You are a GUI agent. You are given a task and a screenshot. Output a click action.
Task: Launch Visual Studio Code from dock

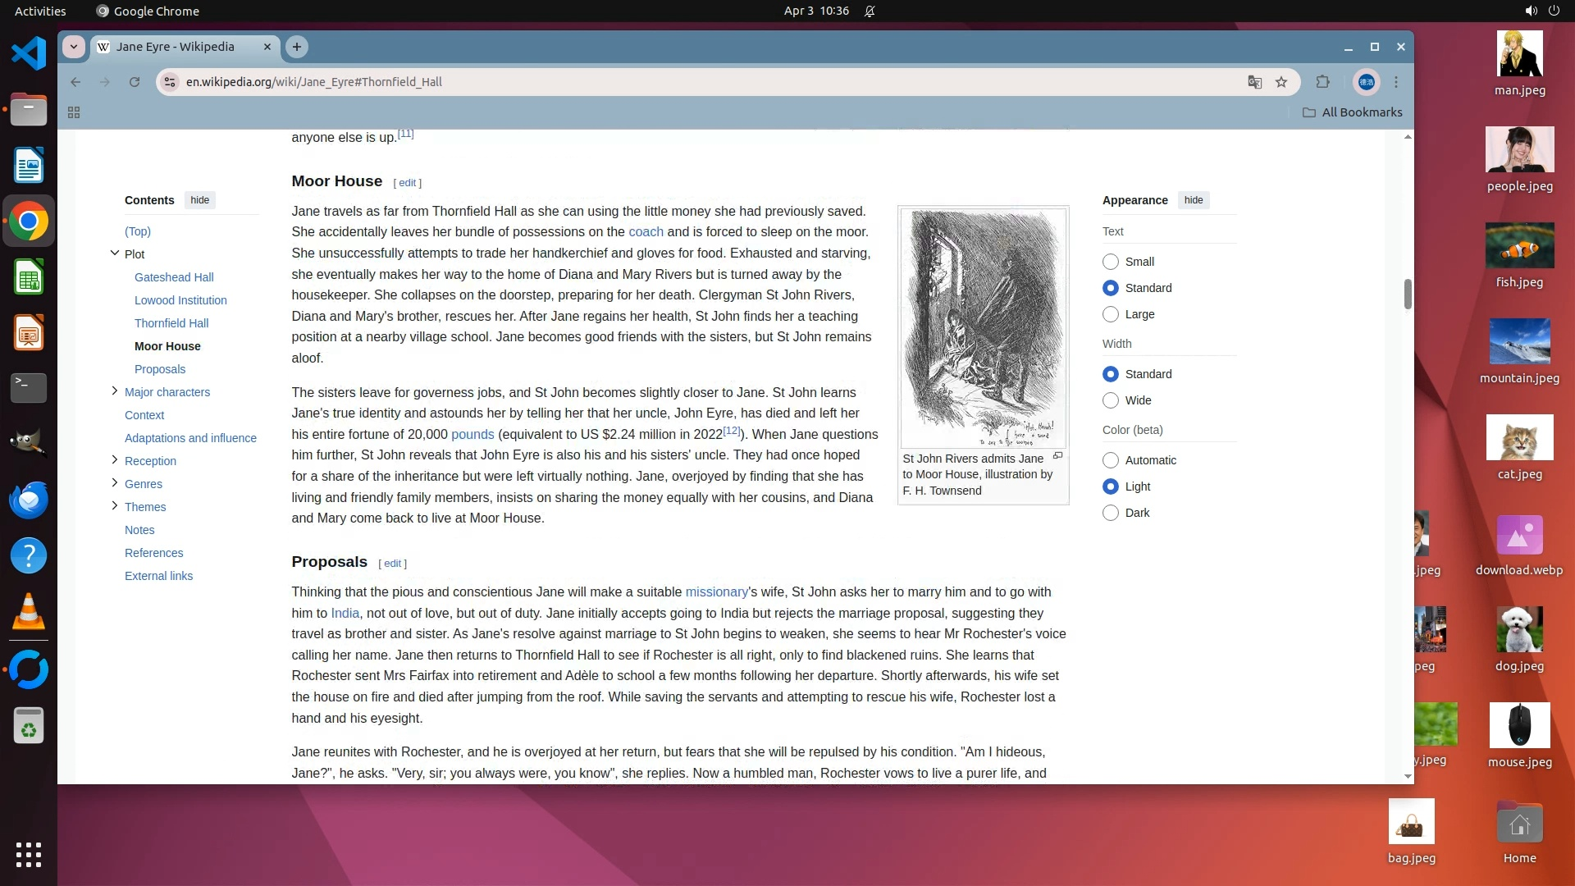click(x=29, y=54)
